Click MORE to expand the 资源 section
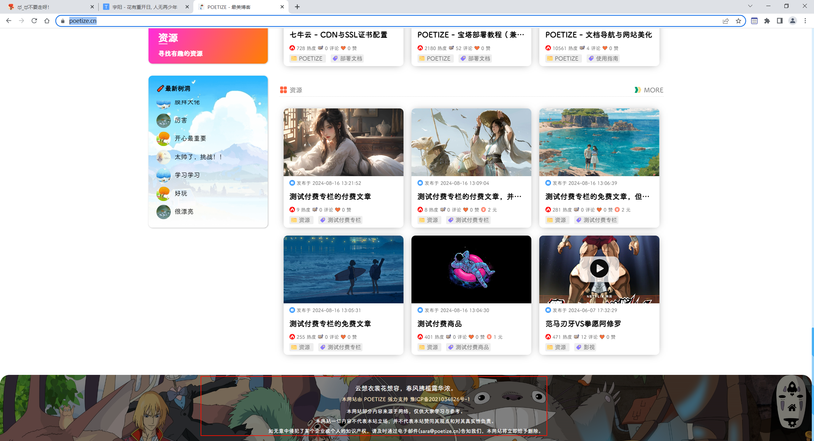The width and height of the screenshot is (814, 441). (649, 90)
